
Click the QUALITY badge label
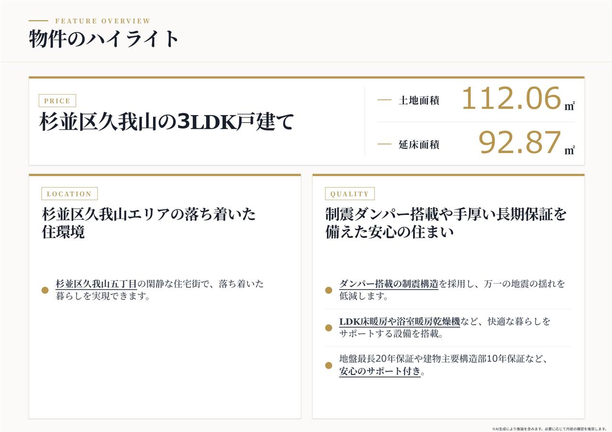pos(350,194)
